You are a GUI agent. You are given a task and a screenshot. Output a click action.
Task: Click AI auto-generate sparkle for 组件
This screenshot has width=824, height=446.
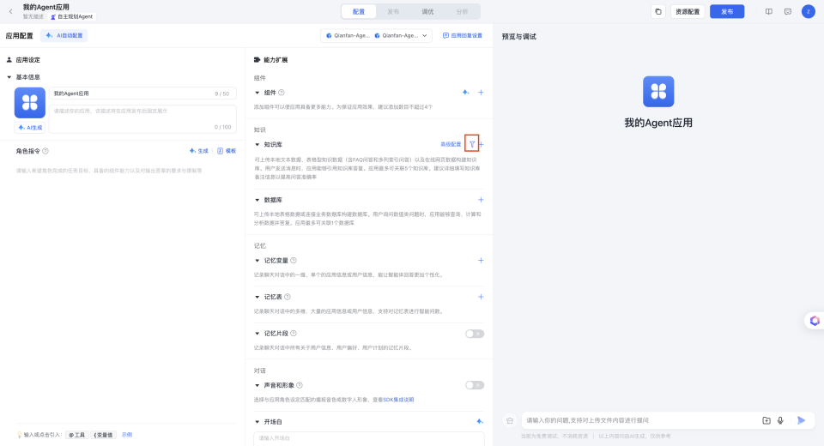click(x=465, y=93)
